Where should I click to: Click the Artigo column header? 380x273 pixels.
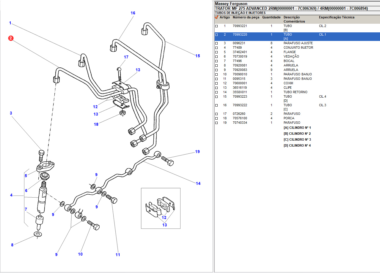(x=224, y=18)
